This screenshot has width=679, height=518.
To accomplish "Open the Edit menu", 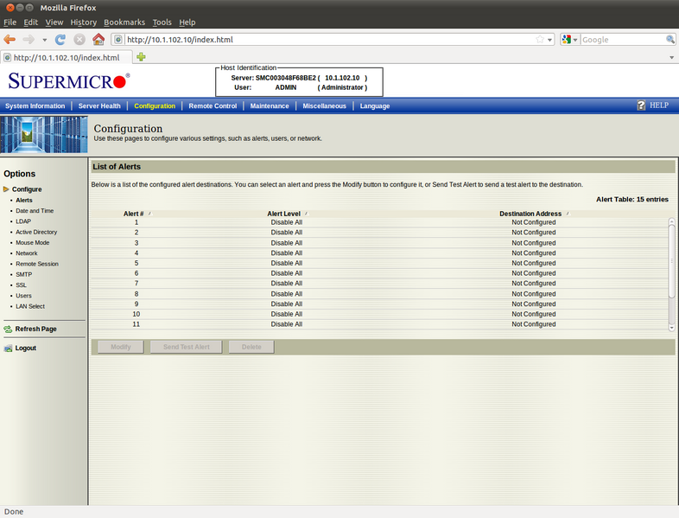I will (x=31, y=22).
